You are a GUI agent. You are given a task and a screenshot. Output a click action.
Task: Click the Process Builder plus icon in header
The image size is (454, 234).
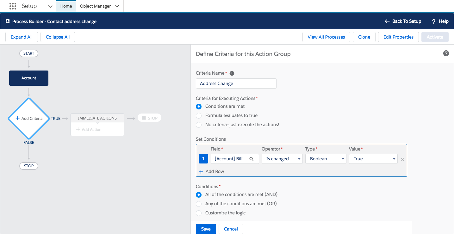[8, 22]
